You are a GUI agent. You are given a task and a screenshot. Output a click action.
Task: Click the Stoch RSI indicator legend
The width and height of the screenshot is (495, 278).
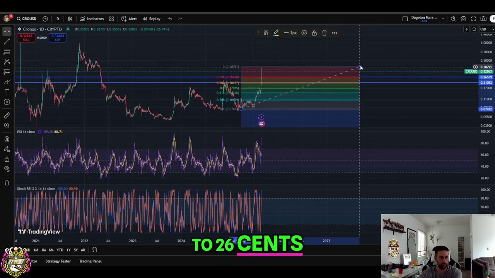pyautogui.click(x=36, y=188)
